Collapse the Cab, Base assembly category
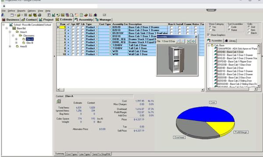 click(209, 45)
